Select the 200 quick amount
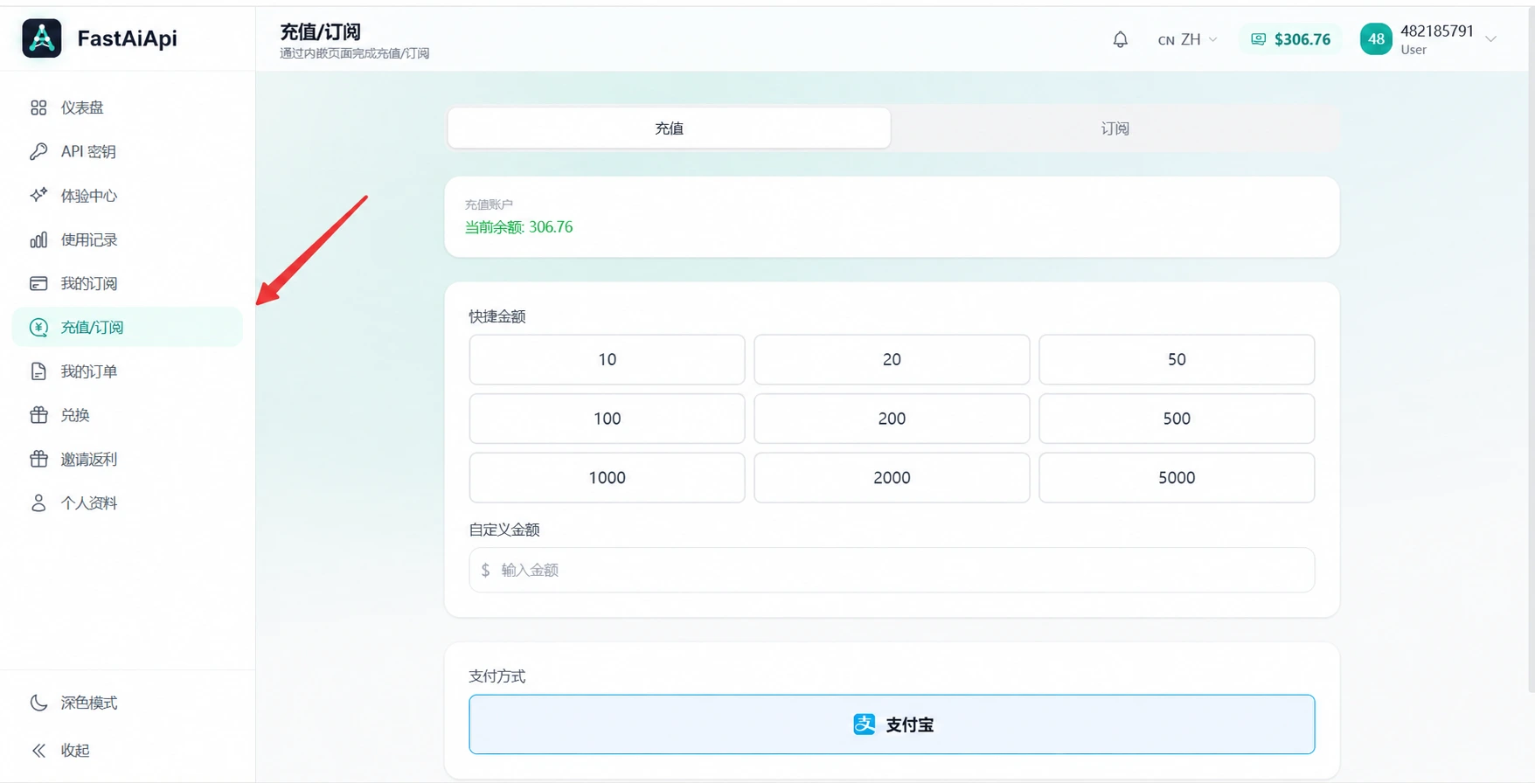Screen dimensions: 1535x783 [x=892, y=419]
